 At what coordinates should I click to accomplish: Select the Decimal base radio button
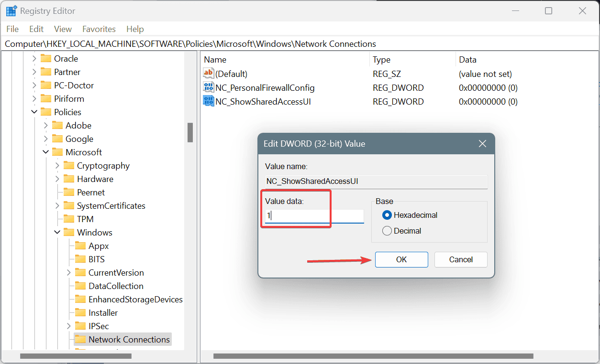click(387, 231)
